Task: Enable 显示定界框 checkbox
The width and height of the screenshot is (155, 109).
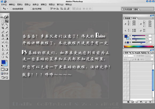Action: (x=31, y=9)
